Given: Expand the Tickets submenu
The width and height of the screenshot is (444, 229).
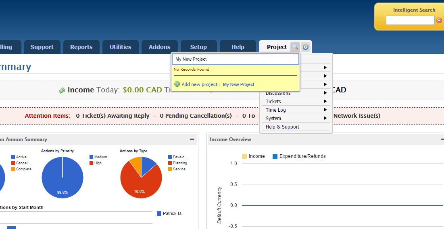Looking at the screenshot, I should 296,102.
